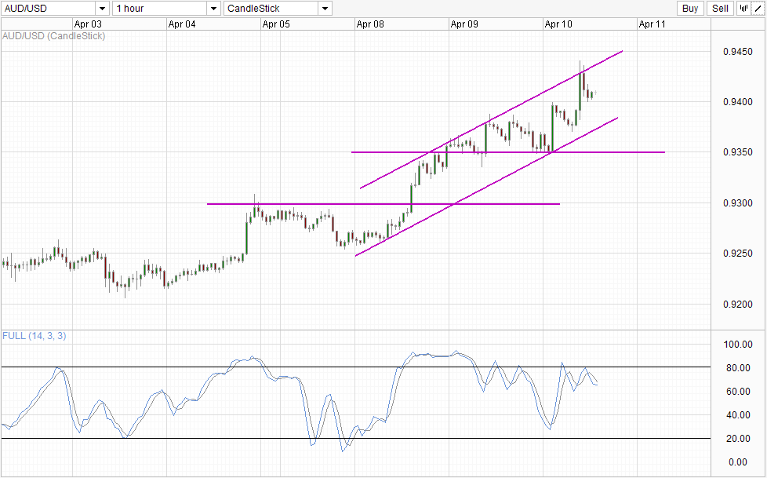The image size is (767, 478).
Task: Toggle the bar chart indicators icon
Action: [x=744, y=9]
